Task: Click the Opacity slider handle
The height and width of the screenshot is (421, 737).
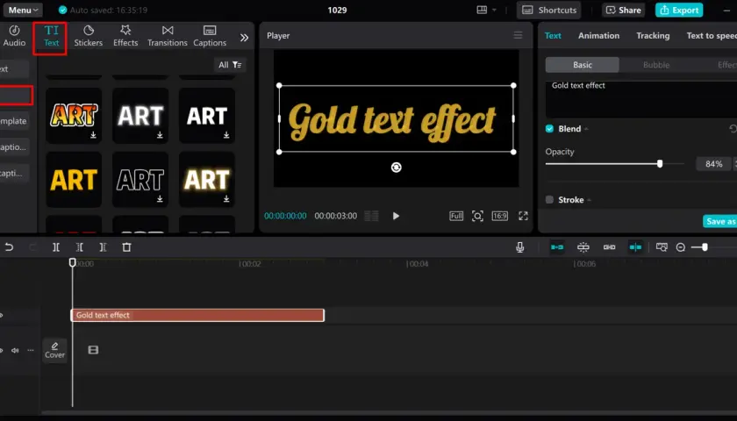Action: coord(660,163)
